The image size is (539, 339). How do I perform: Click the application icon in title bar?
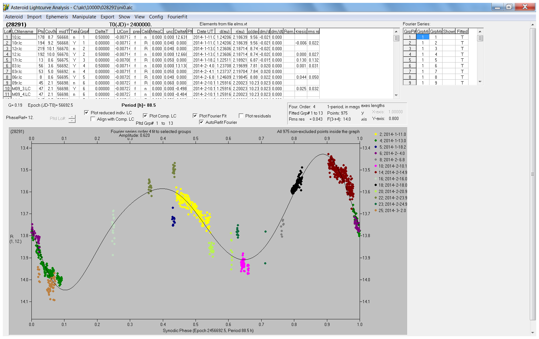[6, 7]
